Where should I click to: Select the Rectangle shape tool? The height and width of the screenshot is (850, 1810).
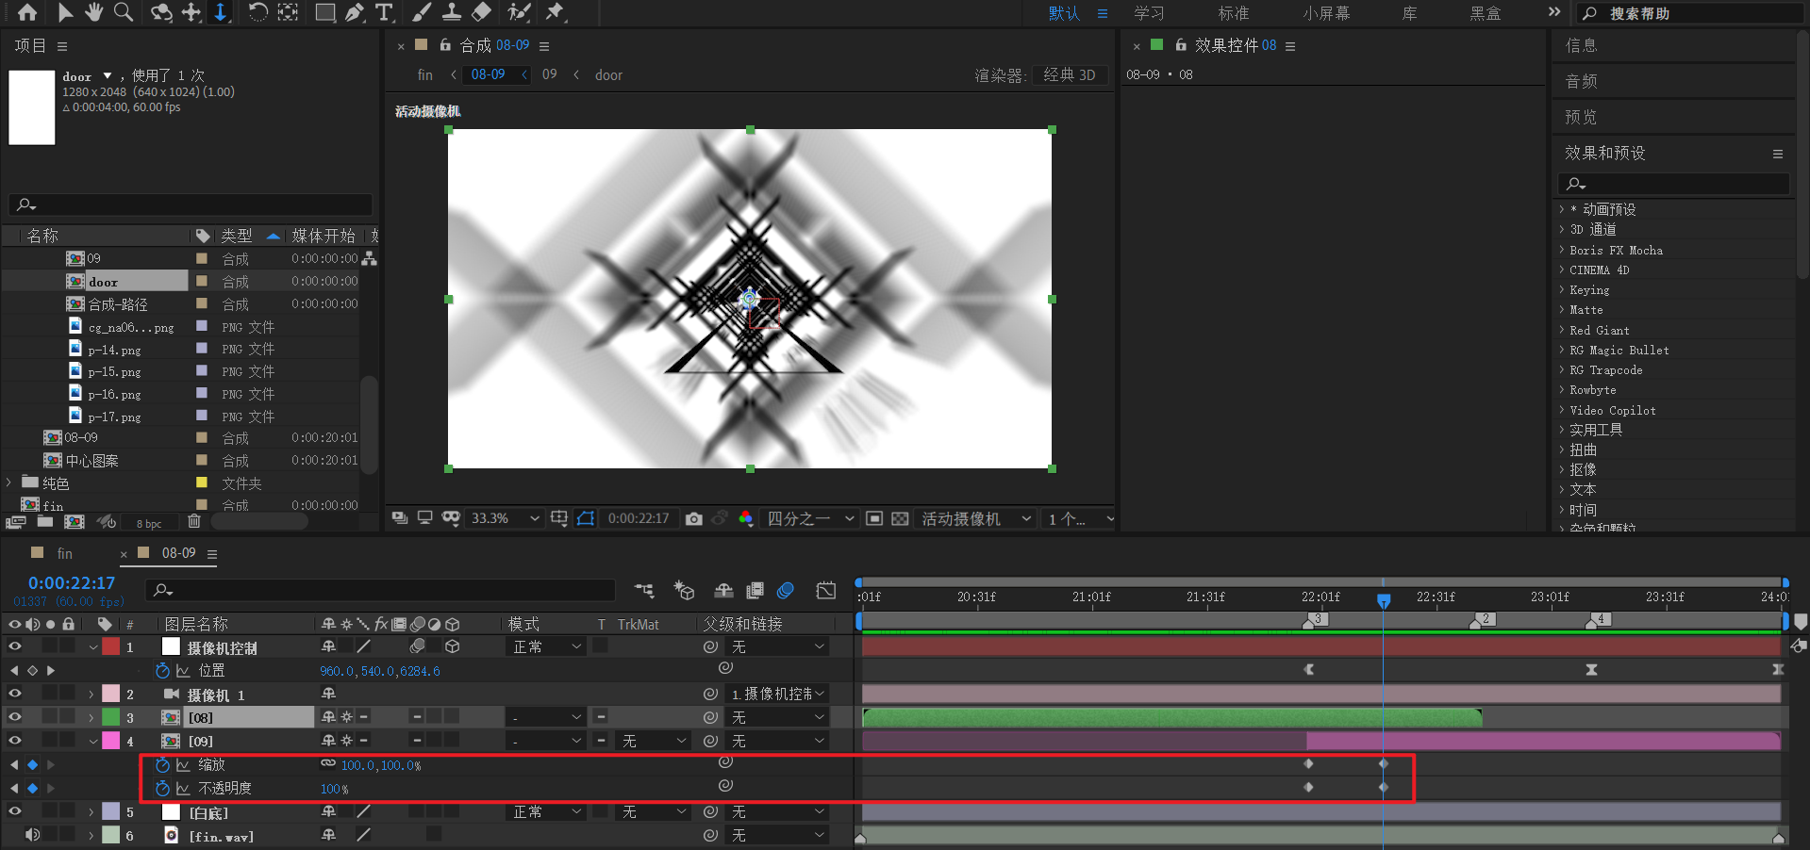coord(325,12)
